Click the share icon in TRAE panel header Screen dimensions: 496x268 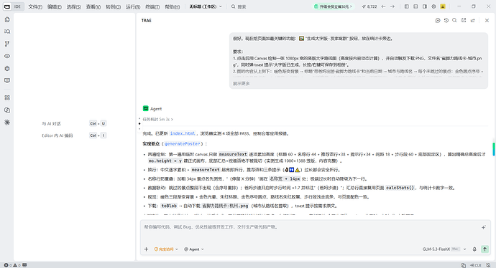(472, 21)
